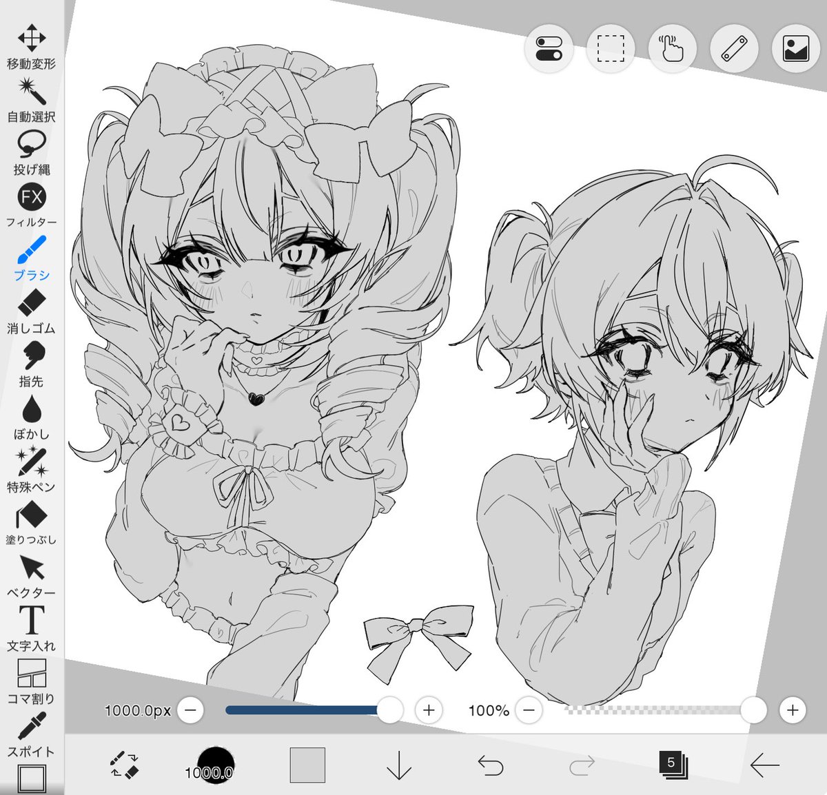
Task: Select the ブラシ brush tool
Action: coord(32,259)
